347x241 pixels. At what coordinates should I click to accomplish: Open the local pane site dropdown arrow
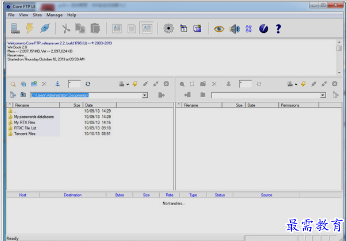127,84
